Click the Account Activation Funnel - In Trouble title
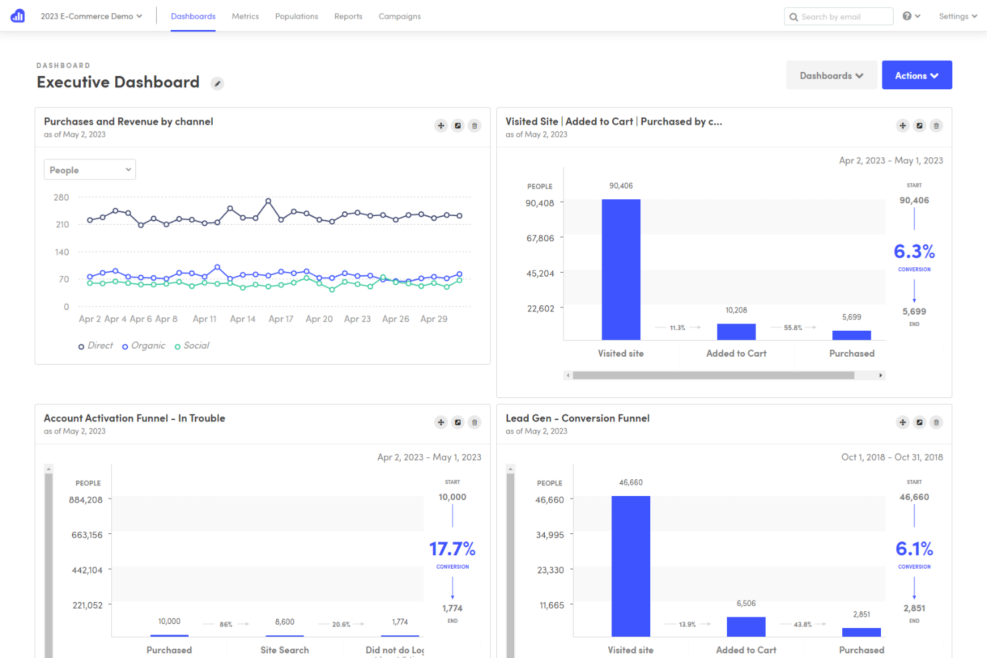 pyautogui.click(x=135, y=418)
